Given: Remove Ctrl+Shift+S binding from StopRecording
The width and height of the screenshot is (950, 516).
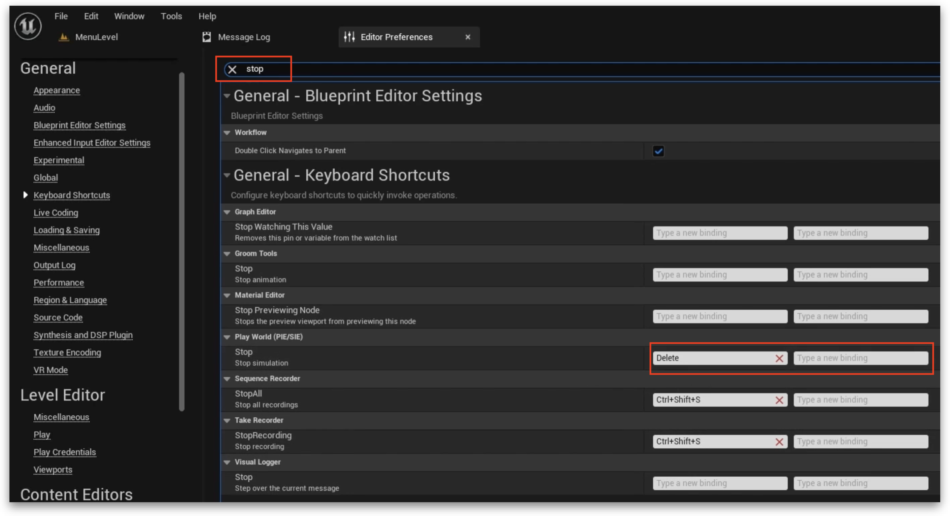Looking at the screenshot, I should pyautogui.click(x=779, y=442).
